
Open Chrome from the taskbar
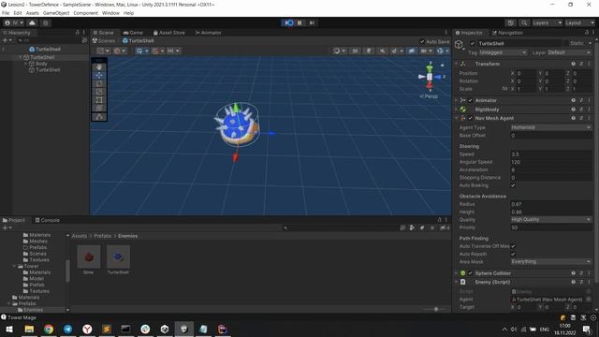point(49,329)
